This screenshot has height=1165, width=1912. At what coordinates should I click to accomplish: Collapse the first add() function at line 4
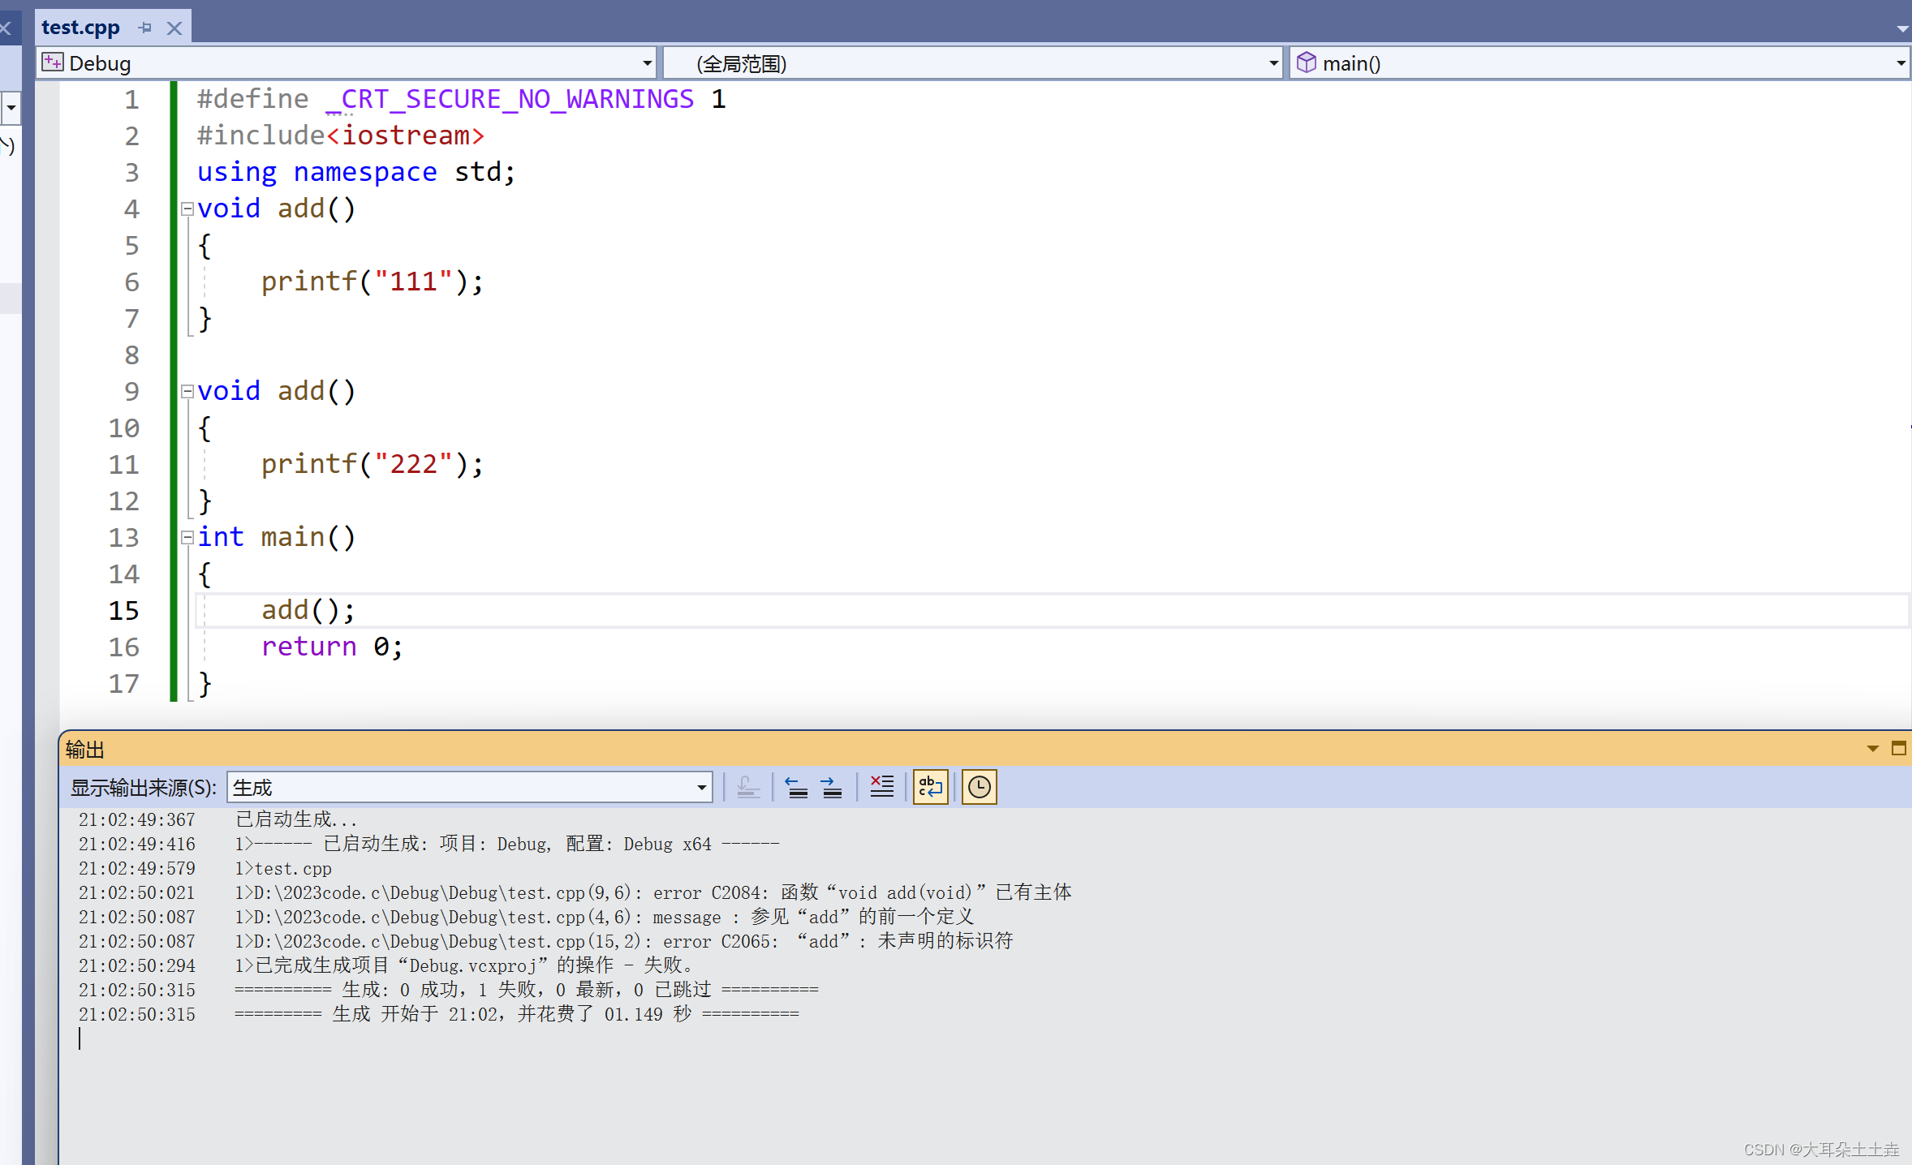[187, 209]
